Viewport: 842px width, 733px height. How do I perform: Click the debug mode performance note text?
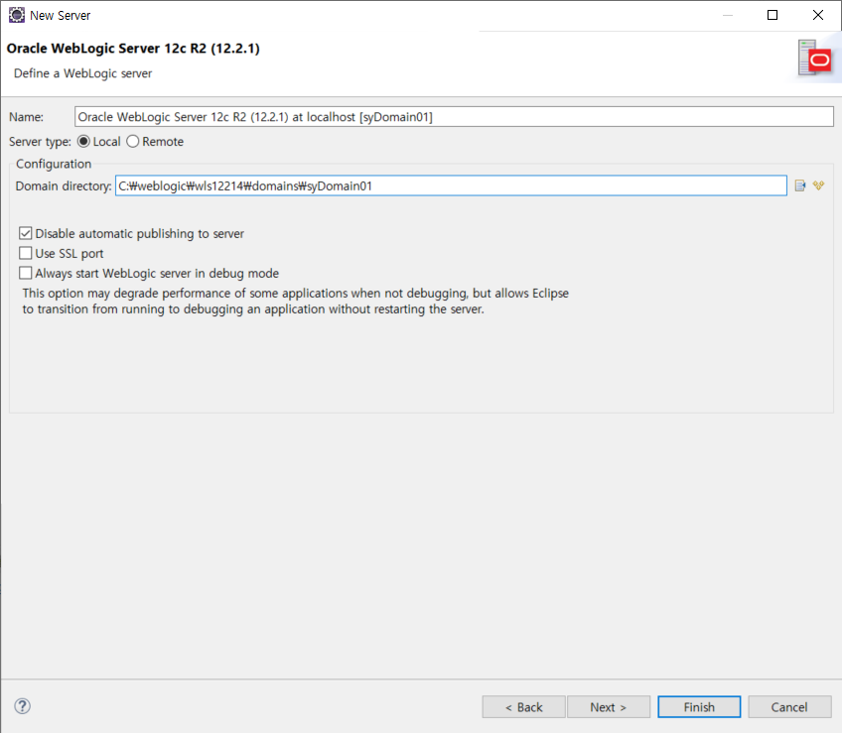tap(295, 301)
